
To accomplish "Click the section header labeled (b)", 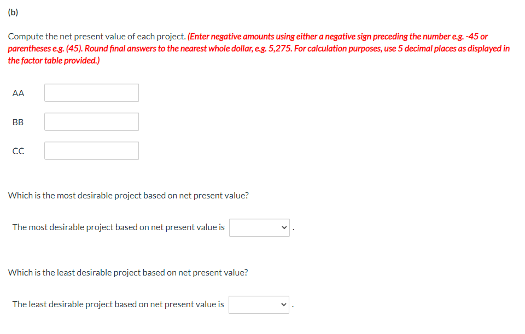I will 13,11.
